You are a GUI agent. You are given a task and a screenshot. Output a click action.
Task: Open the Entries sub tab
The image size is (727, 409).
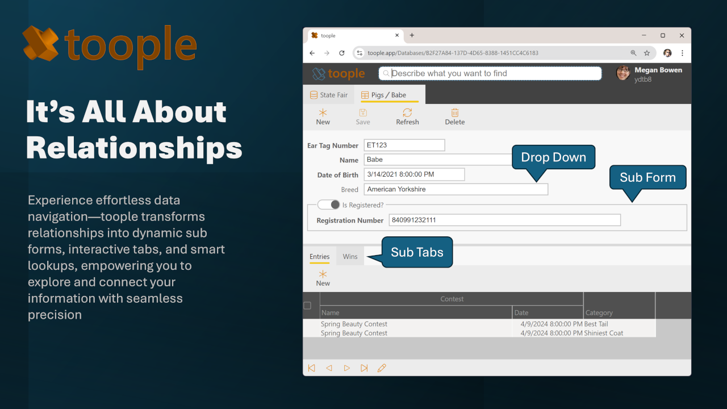[x=320, y=257]
